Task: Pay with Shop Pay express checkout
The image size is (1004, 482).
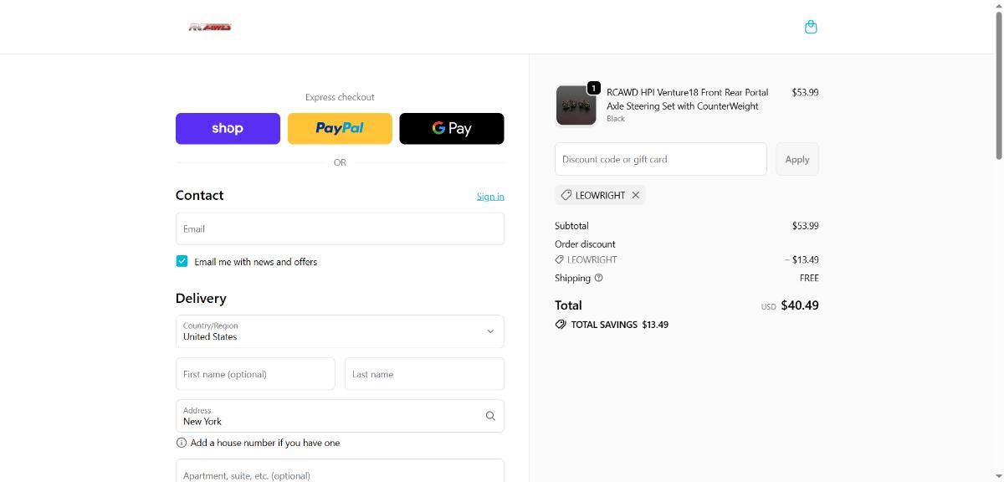Action: pos(228,128)
